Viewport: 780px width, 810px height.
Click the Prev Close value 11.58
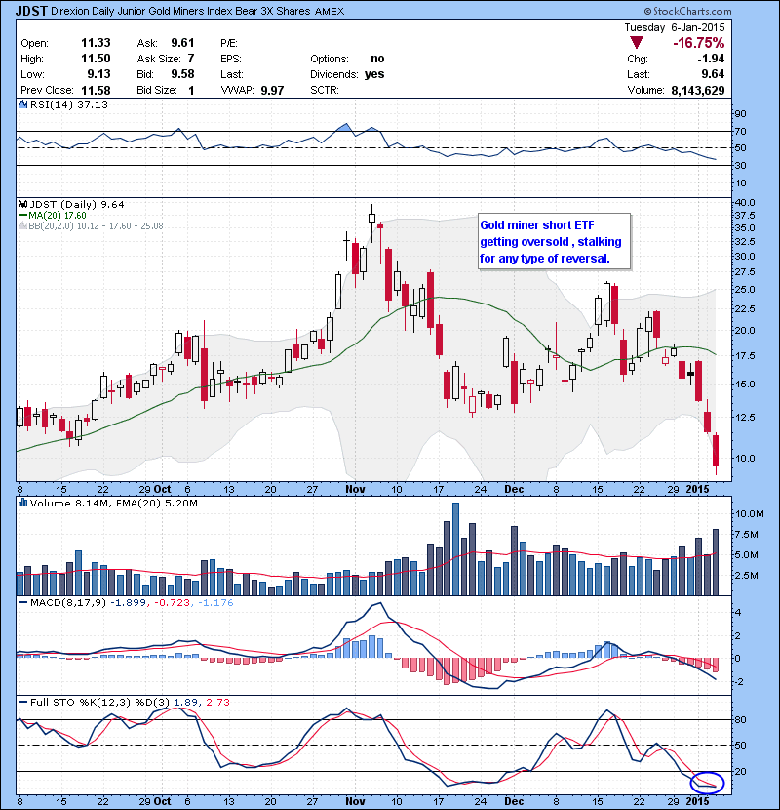click(96, 91)
